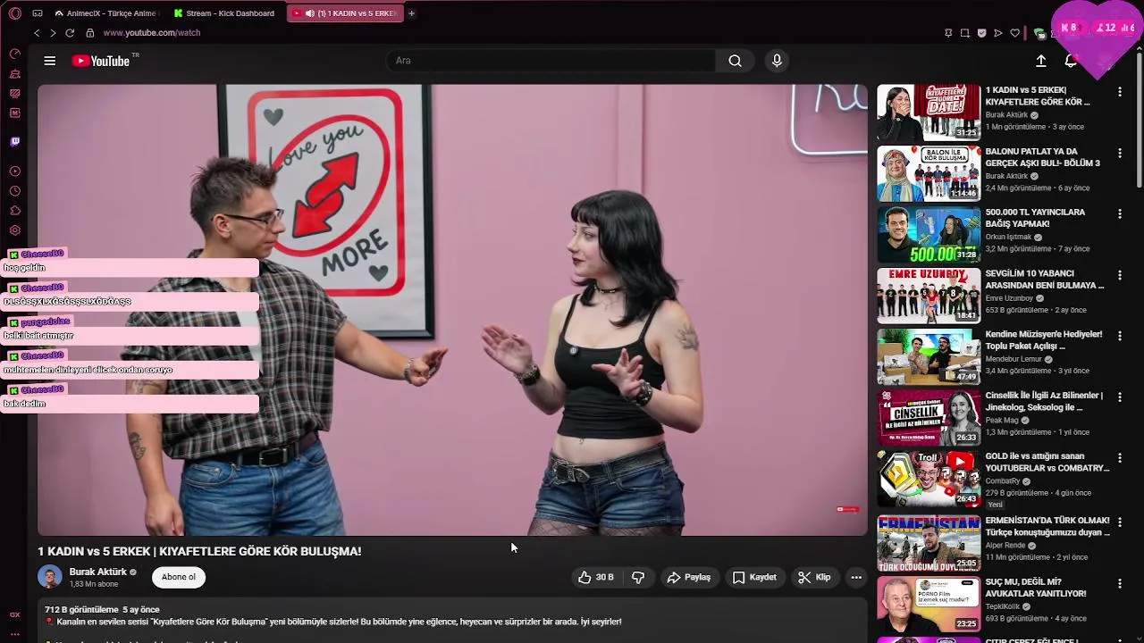The height and width of the screenshot is (643, 1144).
Task: Open the Extensions cube in sidebar
Action: (x=14, y=211)
